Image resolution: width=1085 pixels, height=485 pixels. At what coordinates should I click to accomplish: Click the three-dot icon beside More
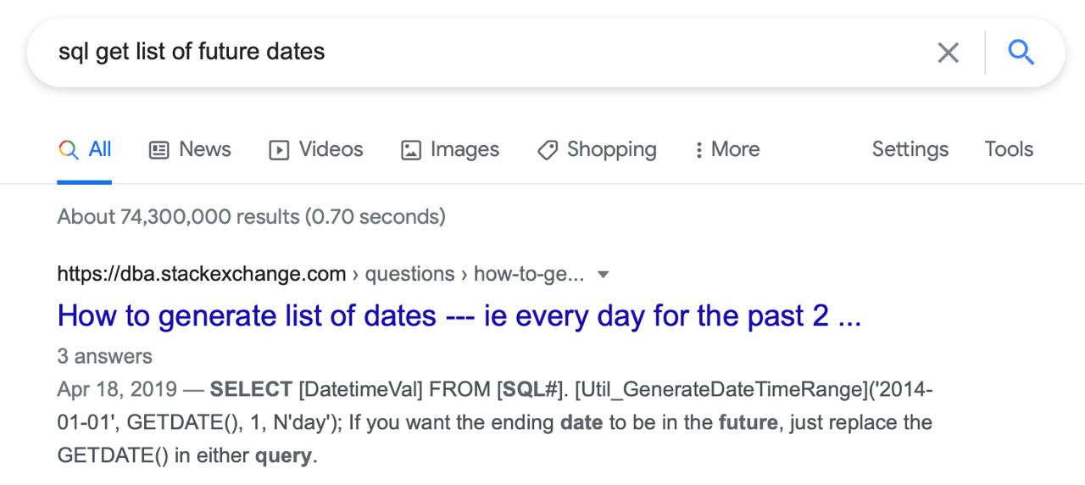698,150
